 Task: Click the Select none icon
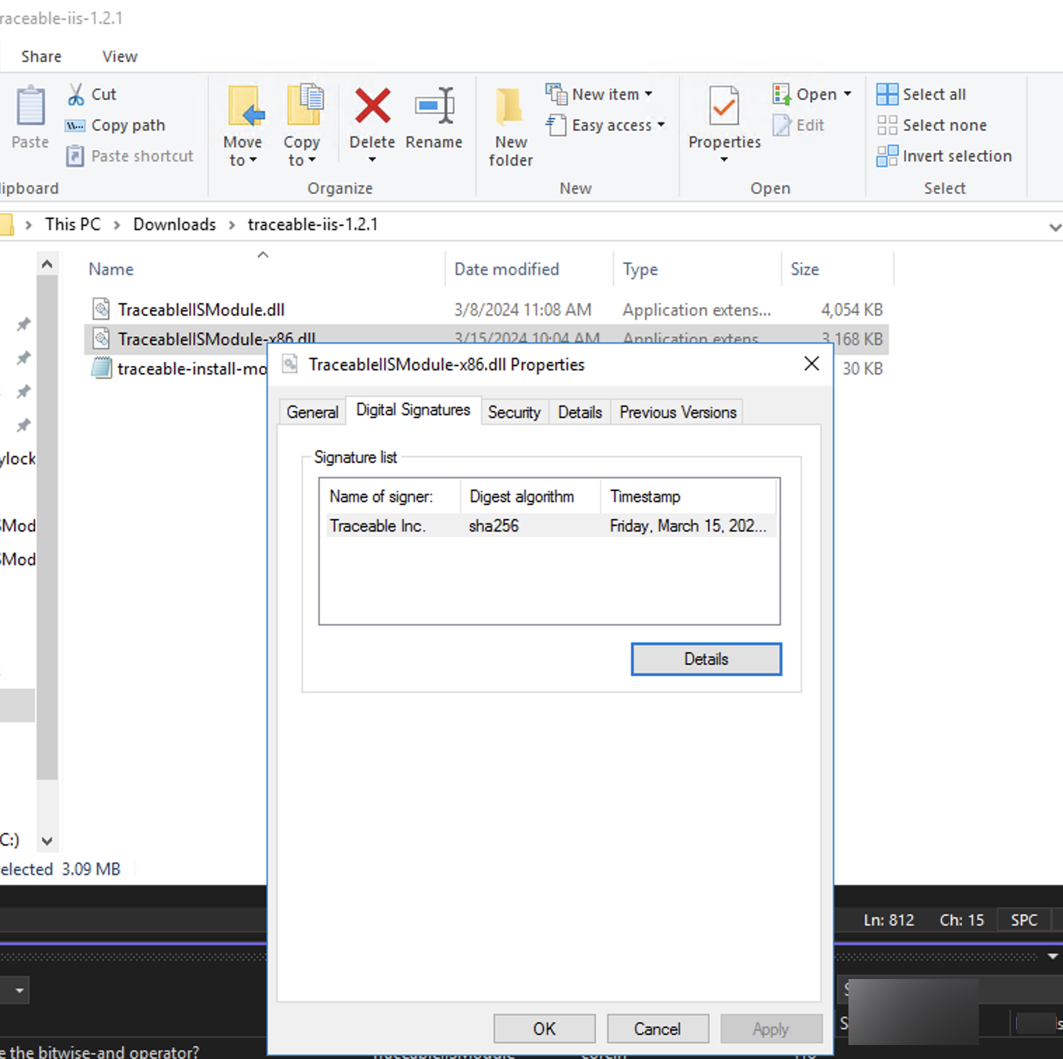tap(887, 125)
